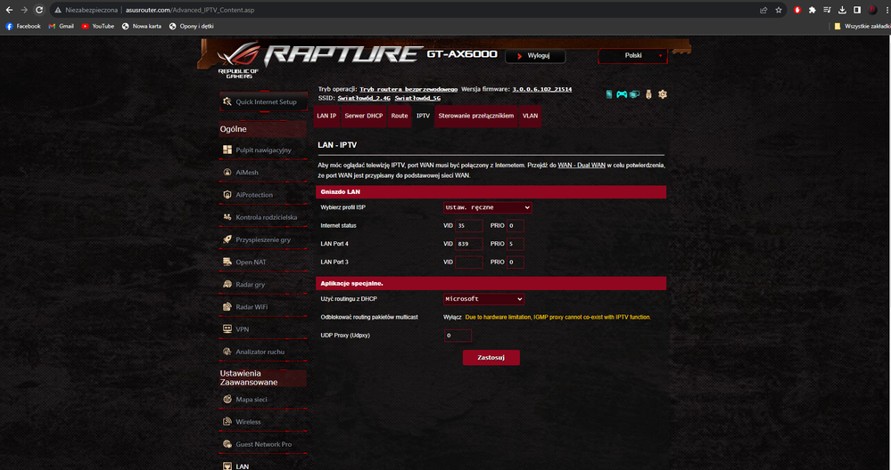Switch to the VLAN tab

click(531, 116)
